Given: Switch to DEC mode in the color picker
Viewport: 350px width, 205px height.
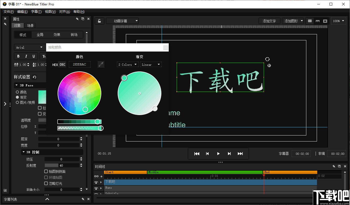Looking at the screenshot, I should pos(63,64).
